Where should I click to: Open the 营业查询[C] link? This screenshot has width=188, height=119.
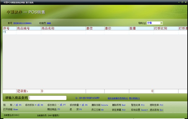pos(134,98)
